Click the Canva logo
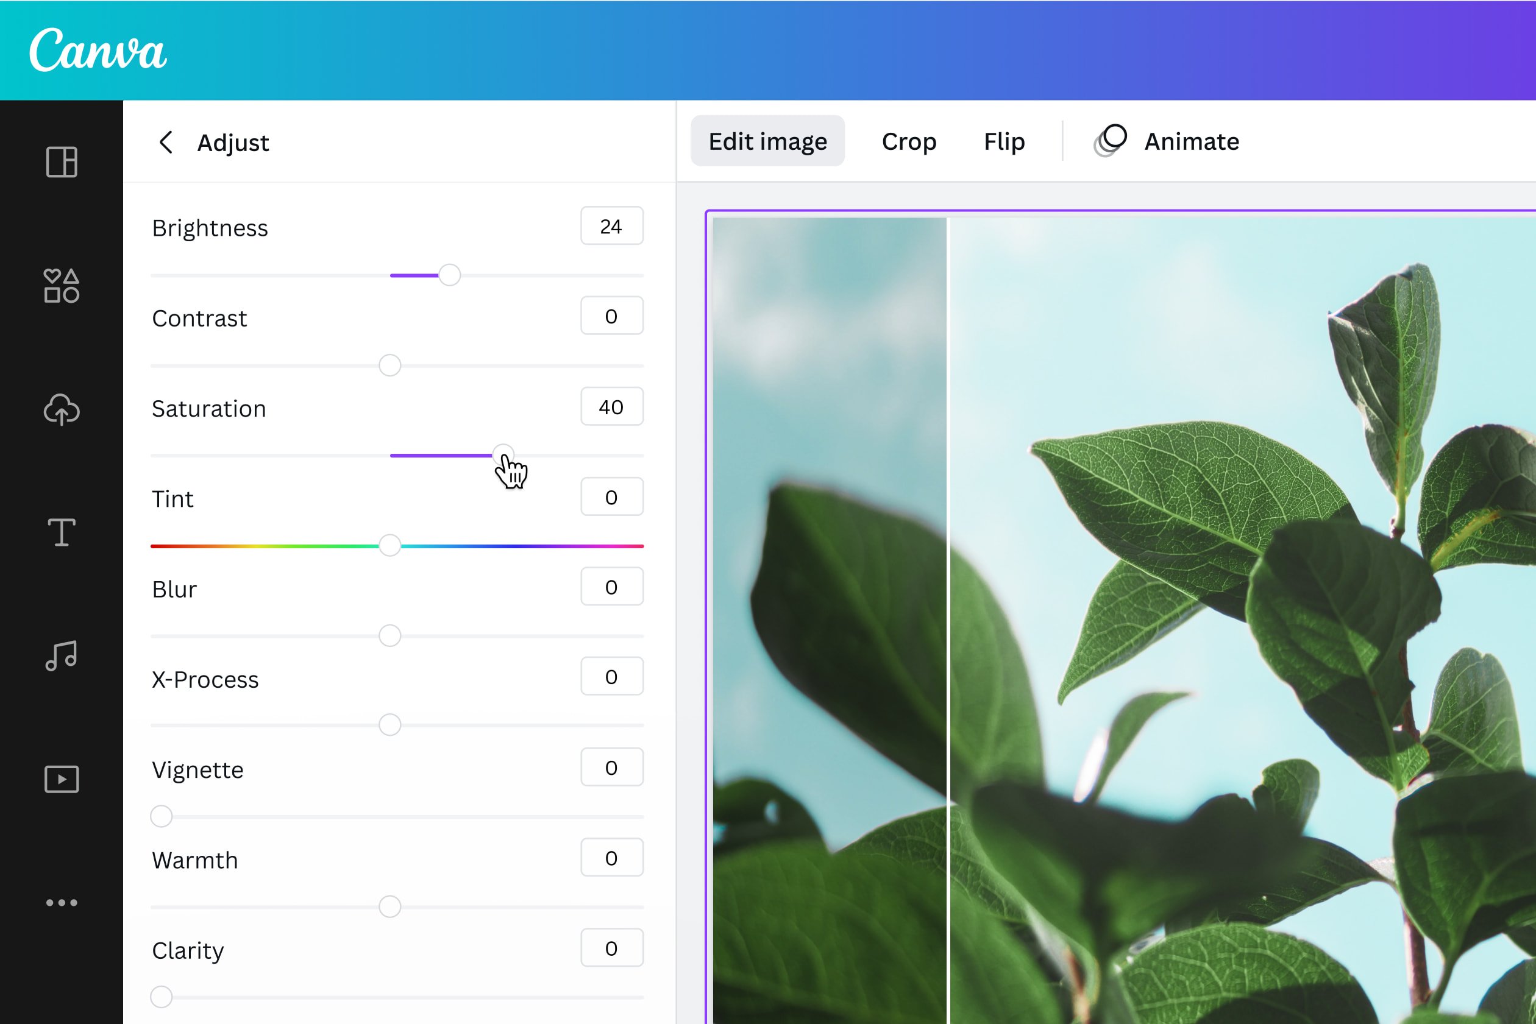Viewport: 1536px width, 1024px height. click(x=99, y=51)
